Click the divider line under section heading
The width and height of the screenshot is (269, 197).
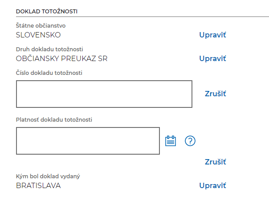pyautogui.click(x=143, y=17)
